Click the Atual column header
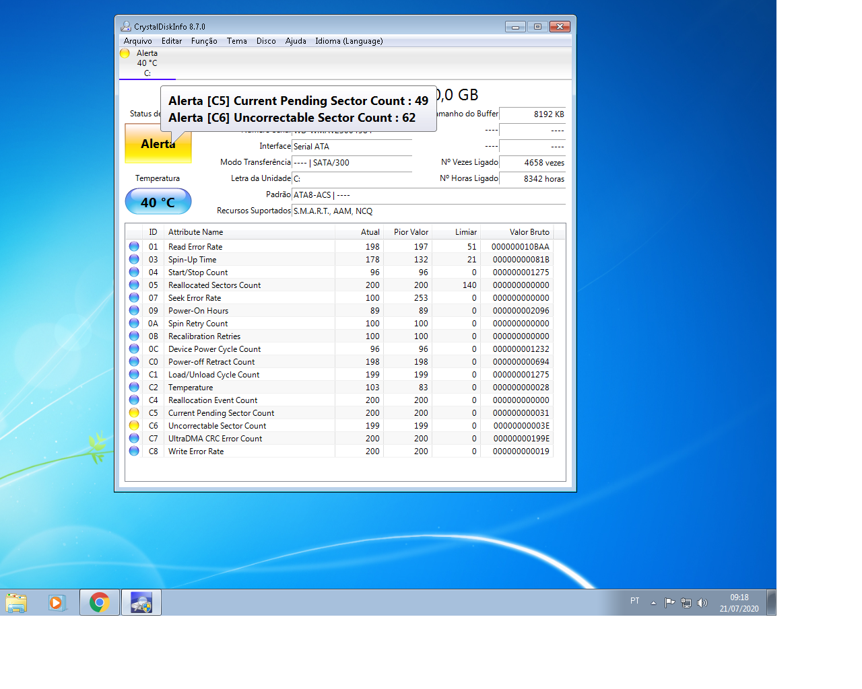This screenshot has width=862, height=689. pyautogui.click(x=360, y=232)
